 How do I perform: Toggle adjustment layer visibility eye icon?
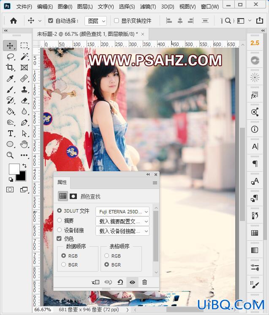click(132, 282)
